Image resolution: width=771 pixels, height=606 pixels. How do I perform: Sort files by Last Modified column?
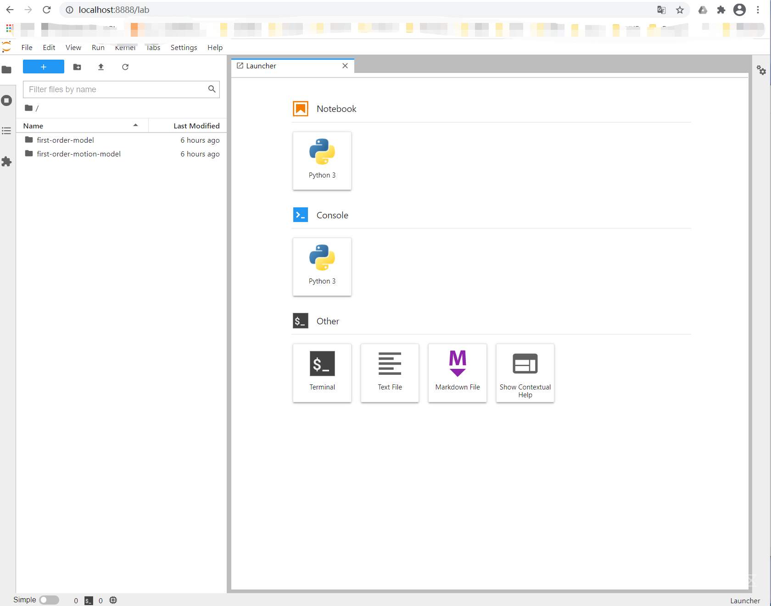pos(188,126)
